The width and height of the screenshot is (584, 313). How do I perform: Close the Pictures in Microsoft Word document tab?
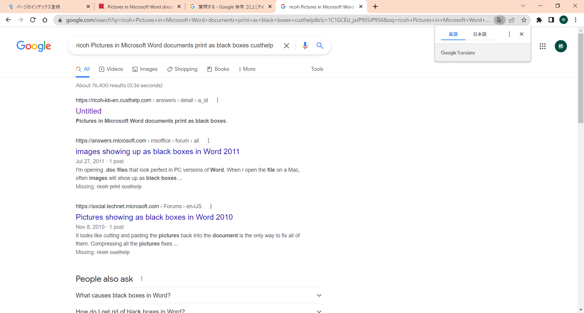pyautogui.click(x=179, y=6)
